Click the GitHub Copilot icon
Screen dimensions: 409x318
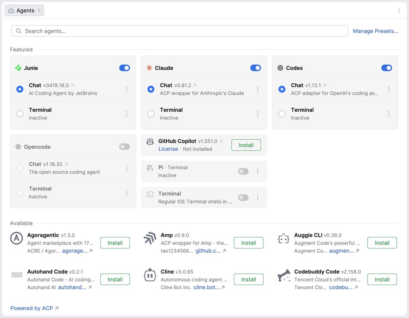click(150, 142)
